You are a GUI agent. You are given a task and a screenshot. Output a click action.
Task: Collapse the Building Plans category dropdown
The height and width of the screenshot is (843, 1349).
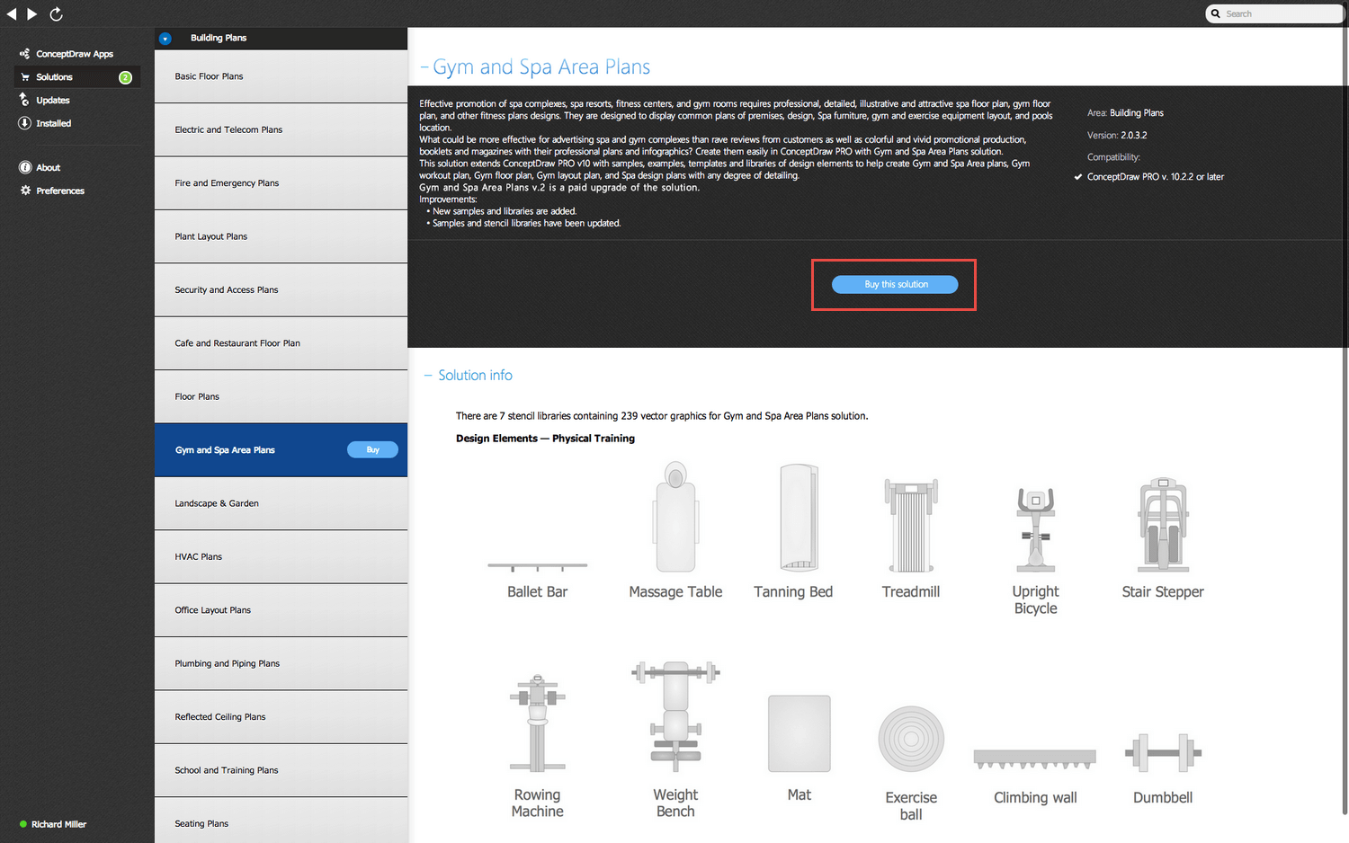tap(165, 39)
